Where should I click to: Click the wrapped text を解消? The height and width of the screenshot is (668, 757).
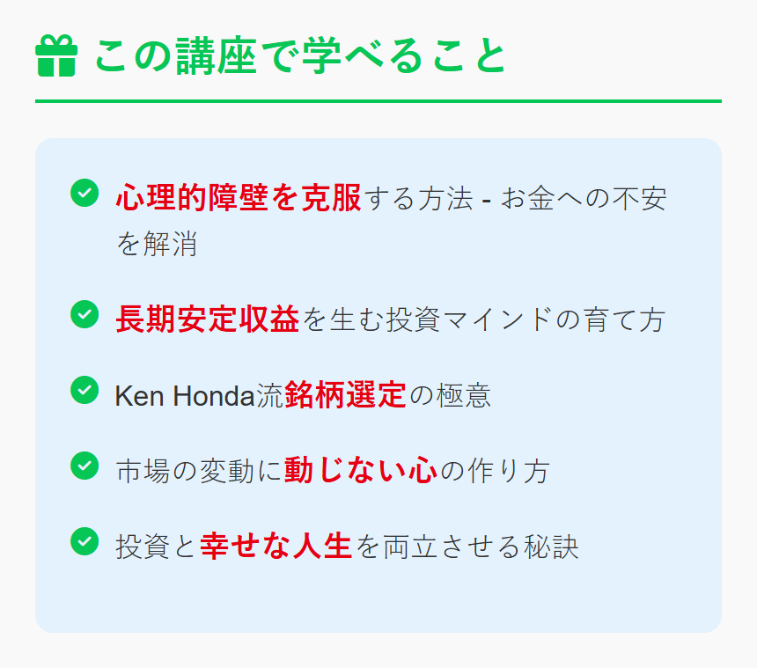(x=157, y=243)
